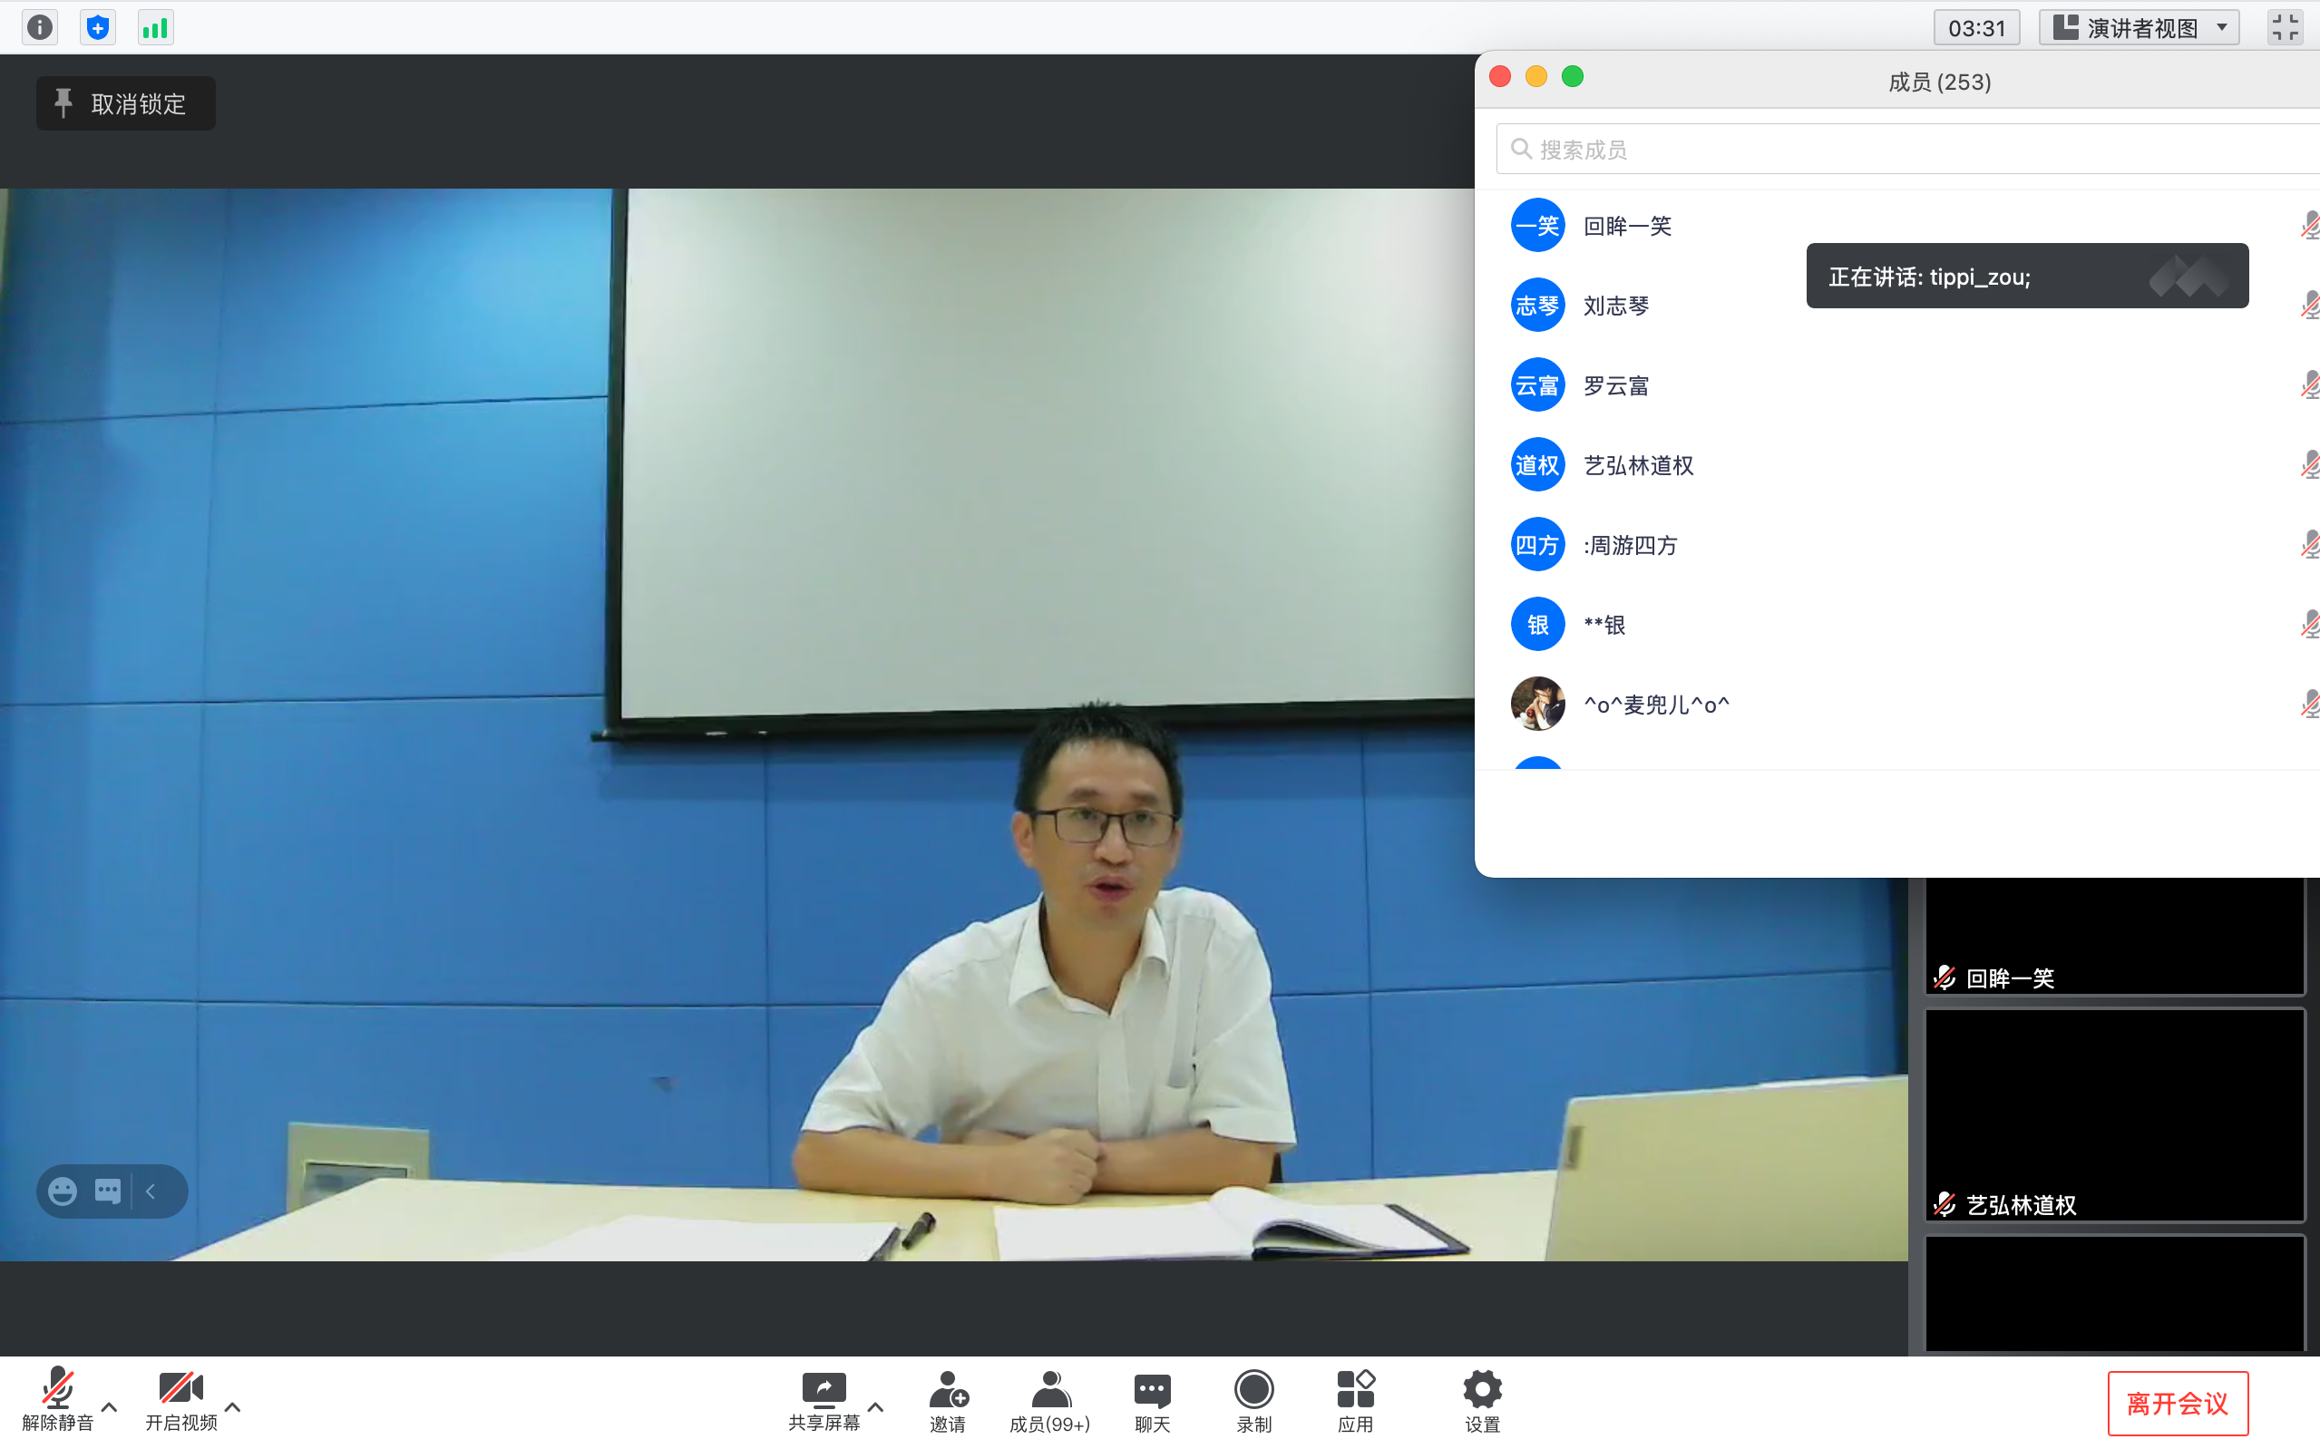Invite participants via 邀请
The width and height of the screenshot is (2320, 1449).
tap(948, 1400)
